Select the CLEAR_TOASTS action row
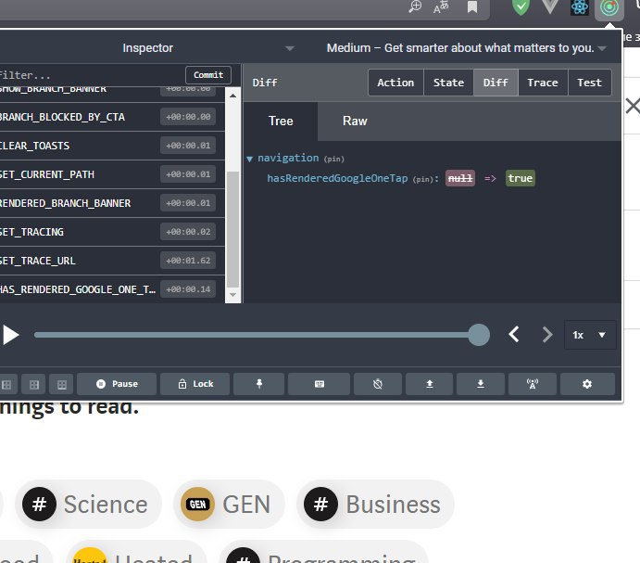 point(112,146)
